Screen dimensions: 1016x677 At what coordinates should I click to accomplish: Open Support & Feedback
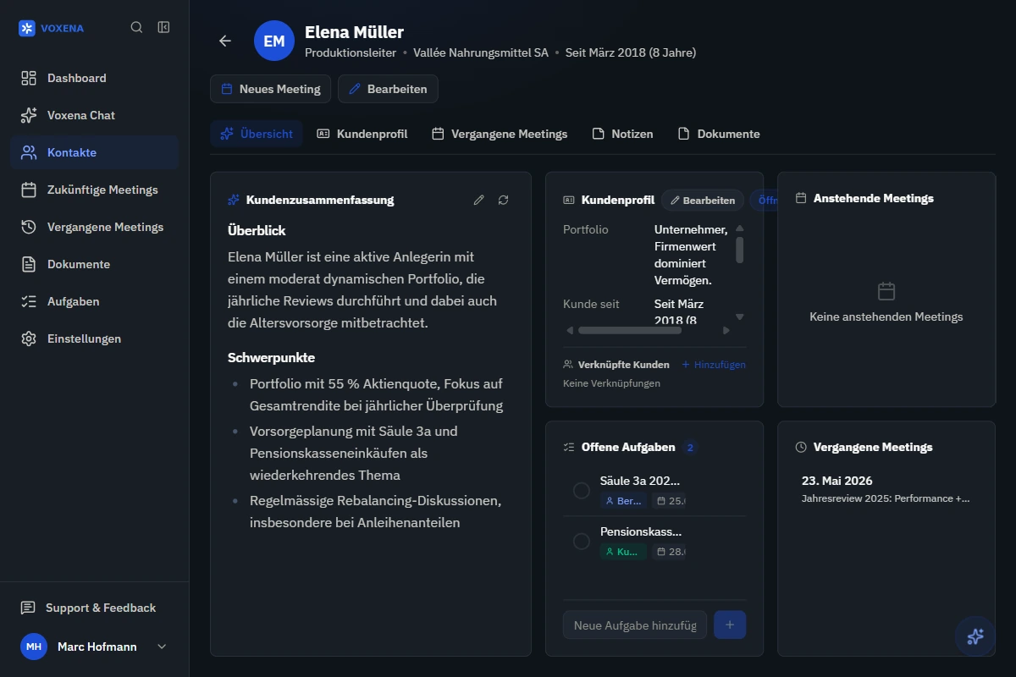point(95,608)
